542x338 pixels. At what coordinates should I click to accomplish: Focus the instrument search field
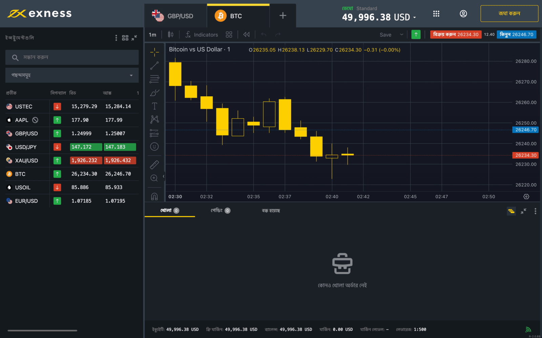pos(72,57)
